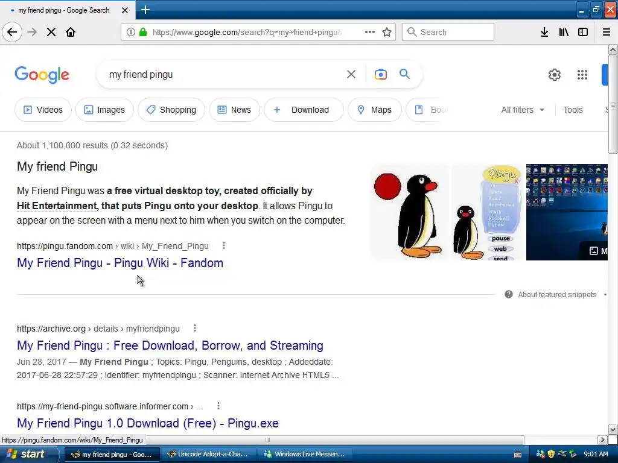Click the My friend Pingu snippet heading
This screenshot has width=618, height=463.
[57, 166]
